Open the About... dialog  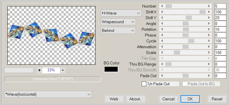(136, 99)
